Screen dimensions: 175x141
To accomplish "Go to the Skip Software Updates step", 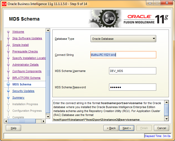I will [27, 38].
